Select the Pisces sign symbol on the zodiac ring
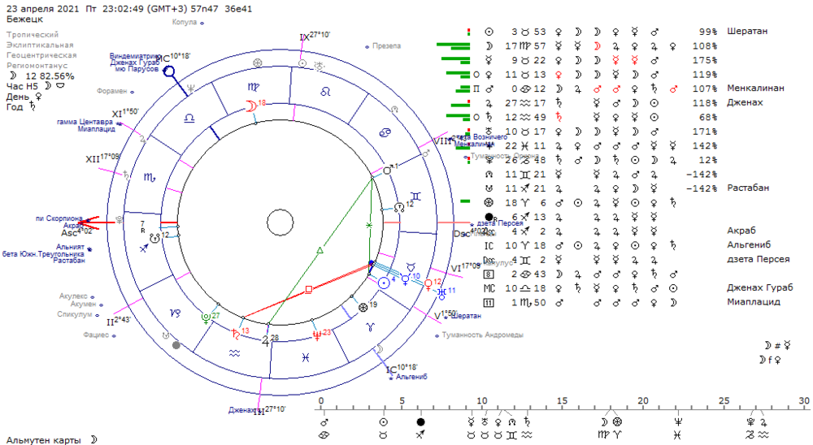The width and height of the screenshot is (813, 445). click(x=306, y=357)
